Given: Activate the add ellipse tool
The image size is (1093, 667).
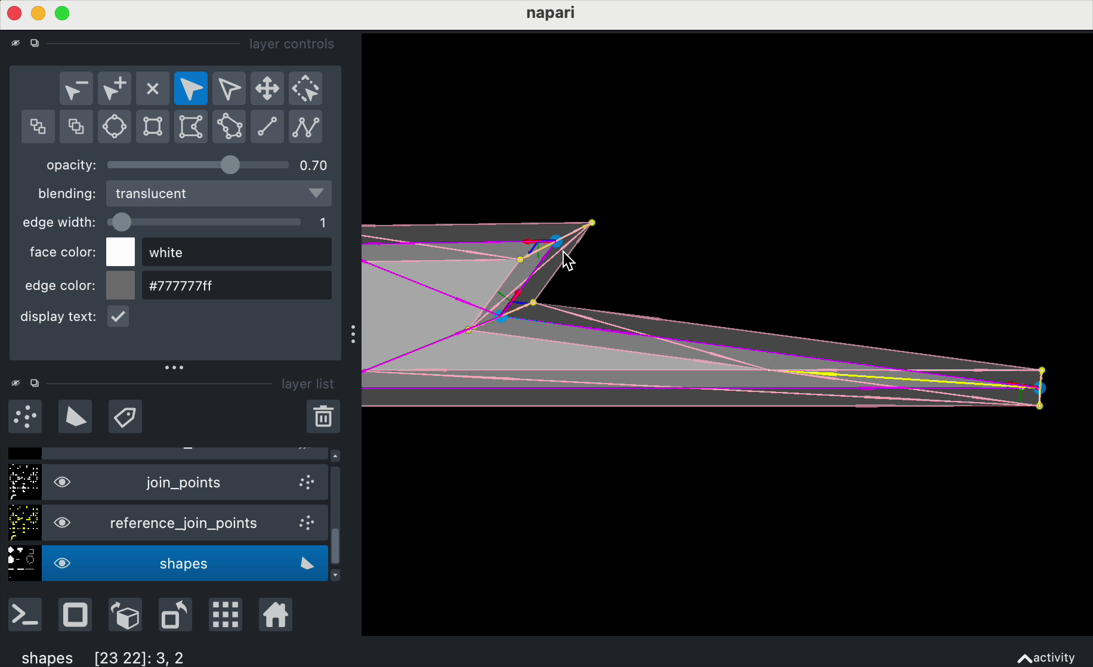Looking at the screenshot, I should coord(114,126).
